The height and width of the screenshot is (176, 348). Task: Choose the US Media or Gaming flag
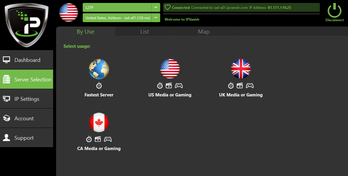[170, 69]
